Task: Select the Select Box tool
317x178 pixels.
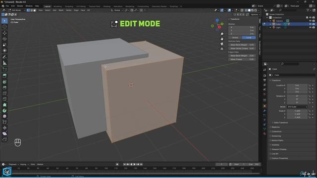Action: 4,21
